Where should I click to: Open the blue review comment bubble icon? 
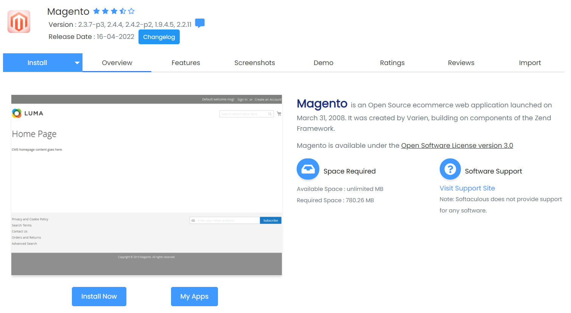(x=200, y=23)
